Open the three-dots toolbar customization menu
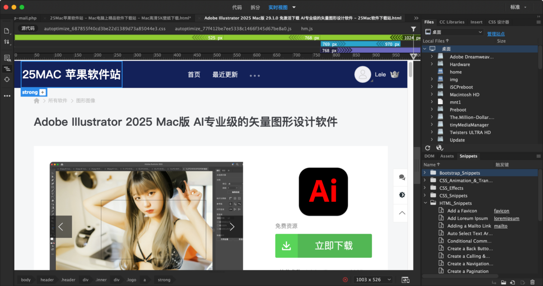Viewport: 543px width, 286px height. (7, 96)
